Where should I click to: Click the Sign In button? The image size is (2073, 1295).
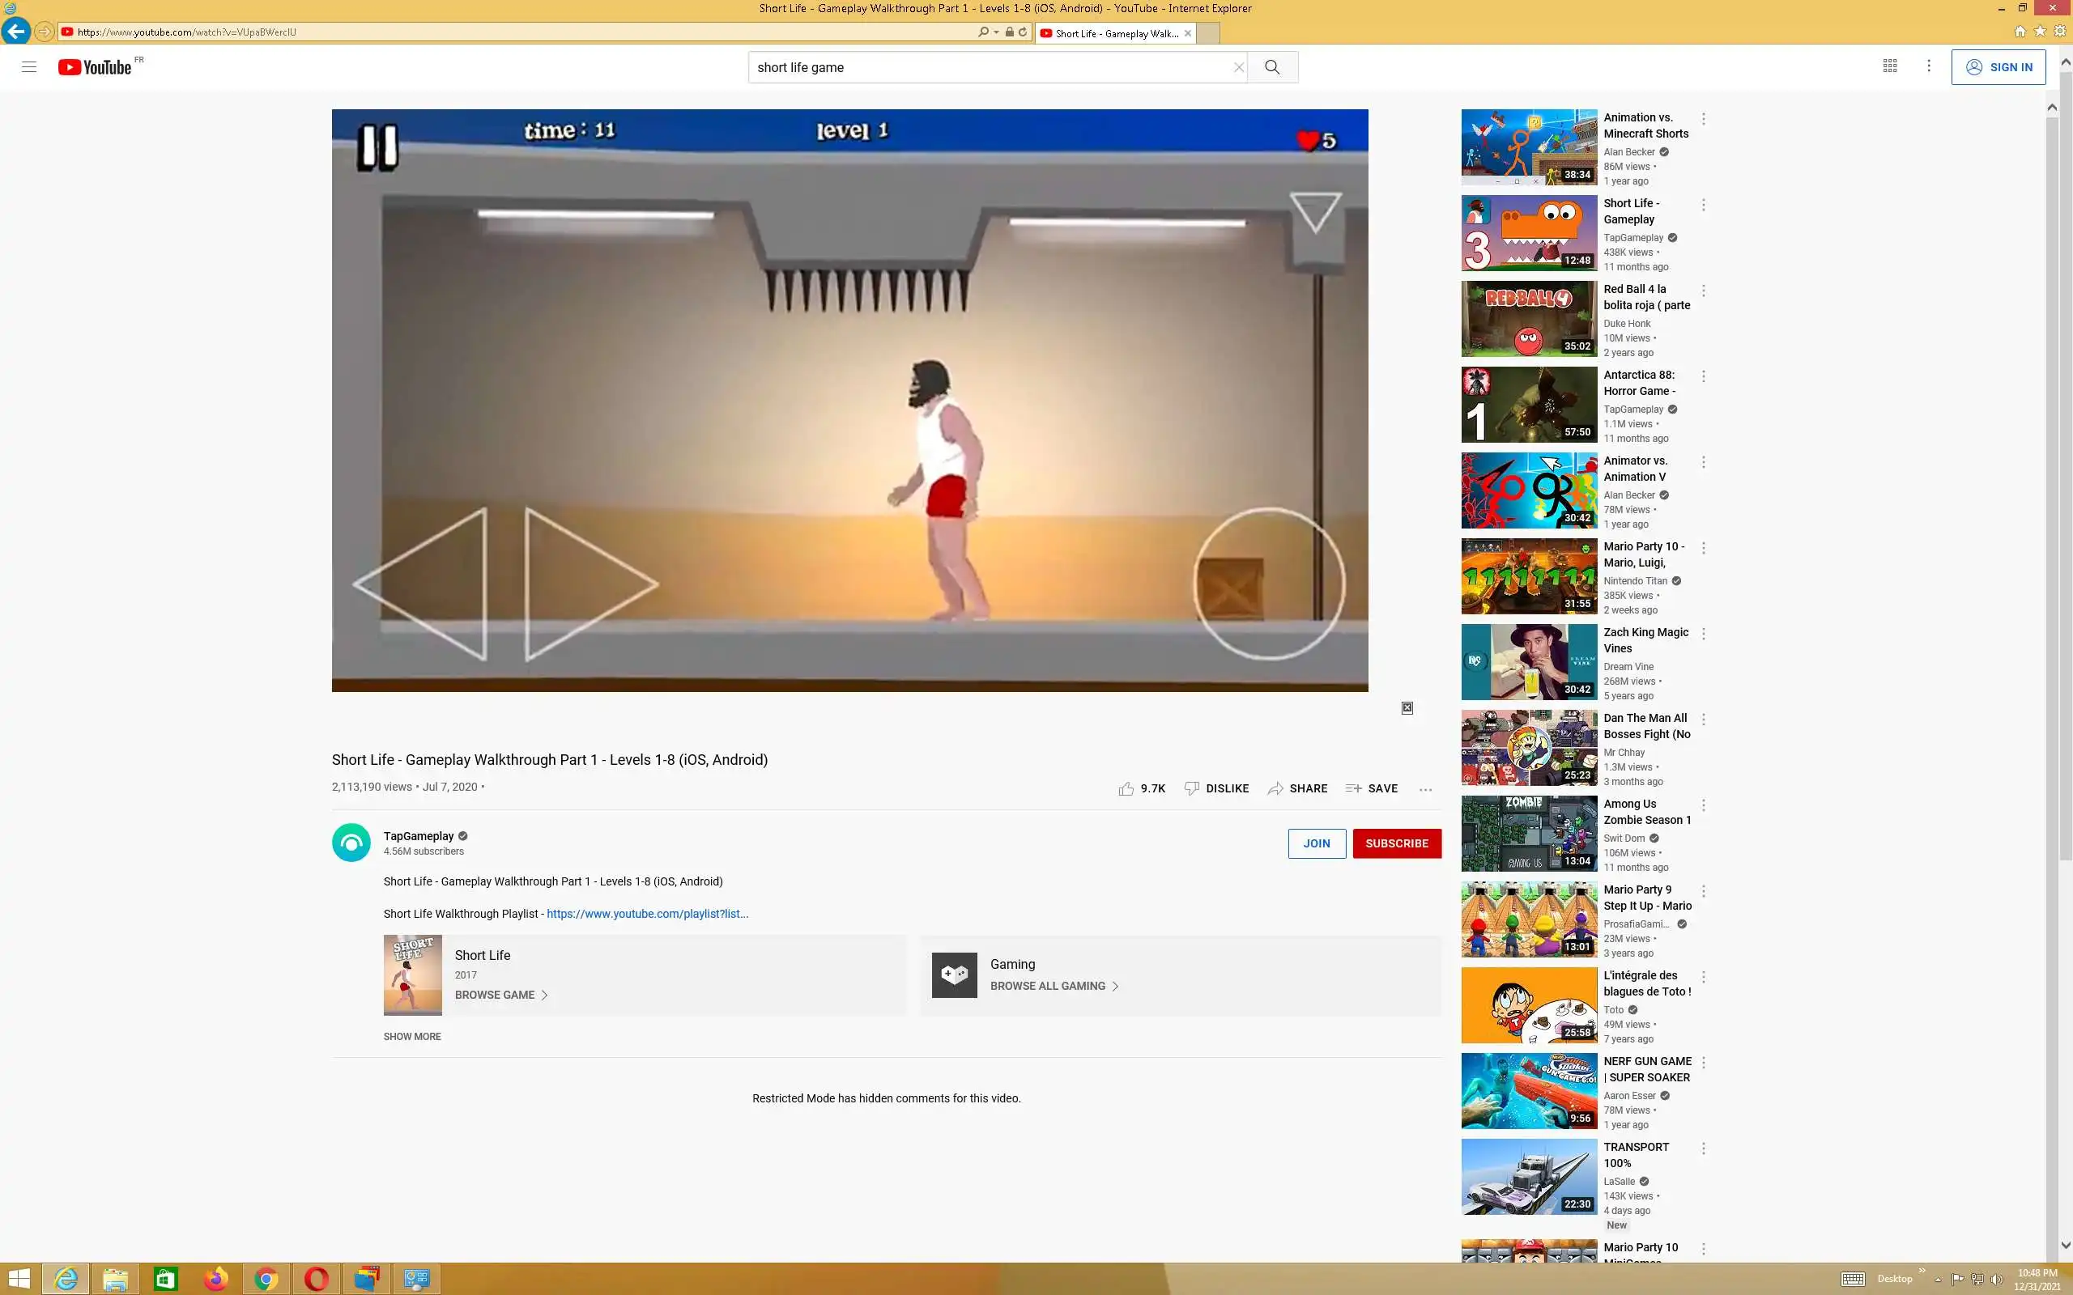point(1998,67)
